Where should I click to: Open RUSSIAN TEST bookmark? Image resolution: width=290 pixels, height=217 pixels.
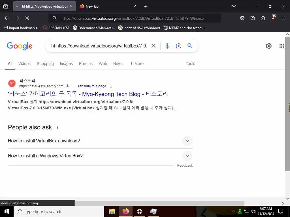point(56,28)
